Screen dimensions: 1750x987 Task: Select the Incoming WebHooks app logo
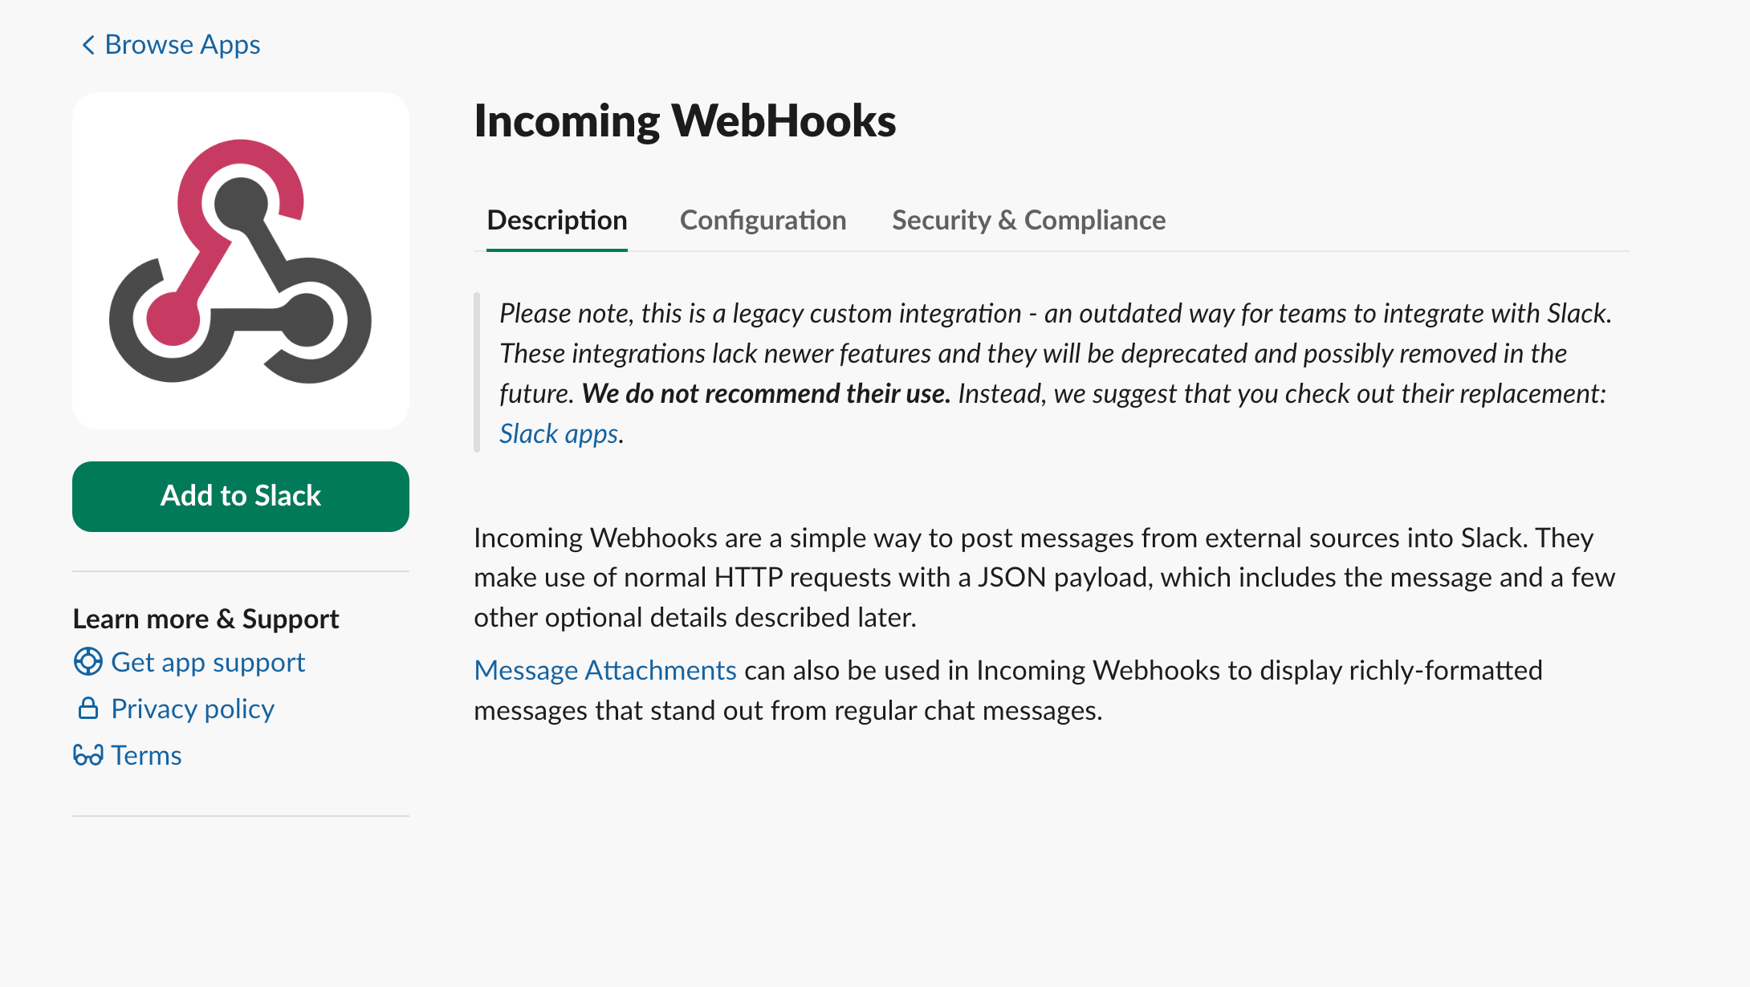(x=240, y=260)
